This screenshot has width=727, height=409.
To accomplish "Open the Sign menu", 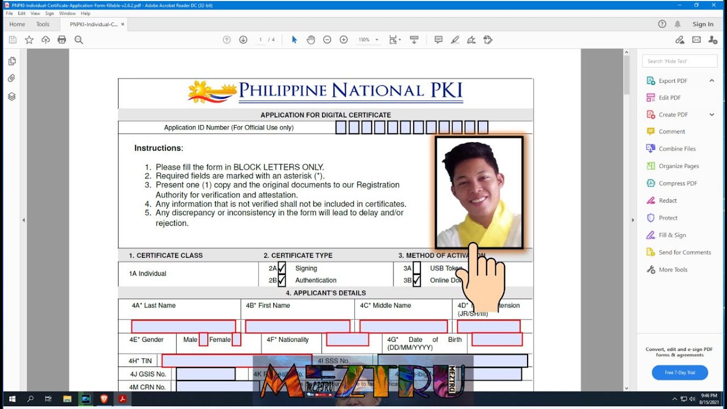I will 49,13.
